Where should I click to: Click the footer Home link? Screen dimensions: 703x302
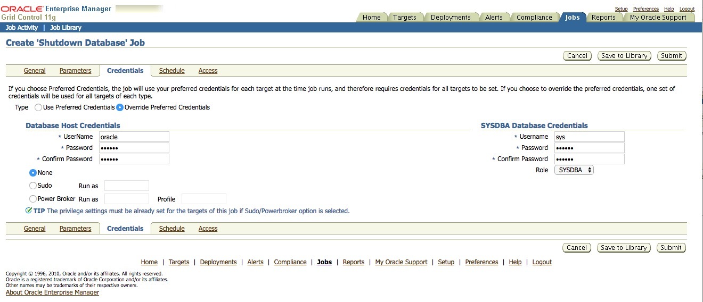149,262
